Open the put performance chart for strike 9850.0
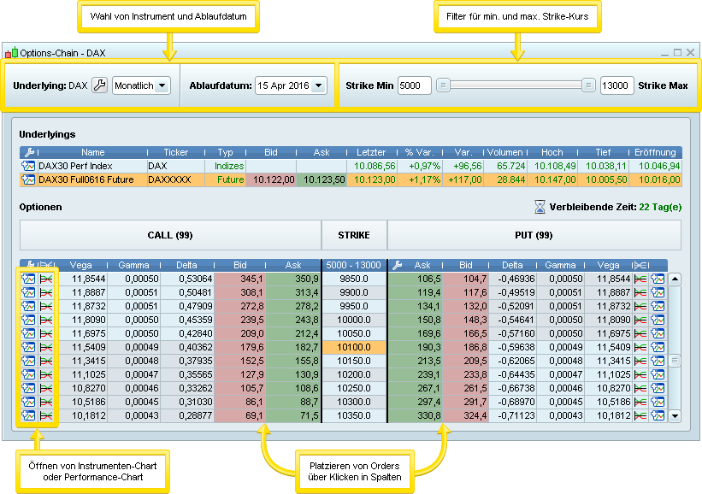 point(640,279)
